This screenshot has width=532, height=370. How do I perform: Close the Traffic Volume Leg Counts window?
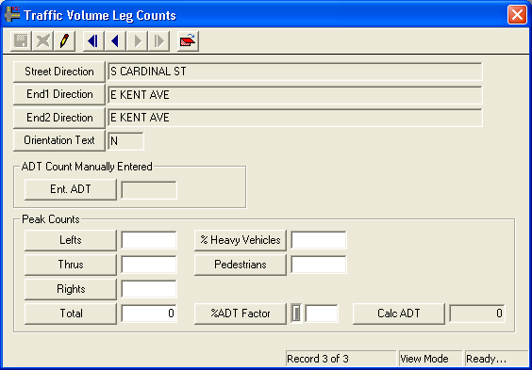[x=517, y=15]
